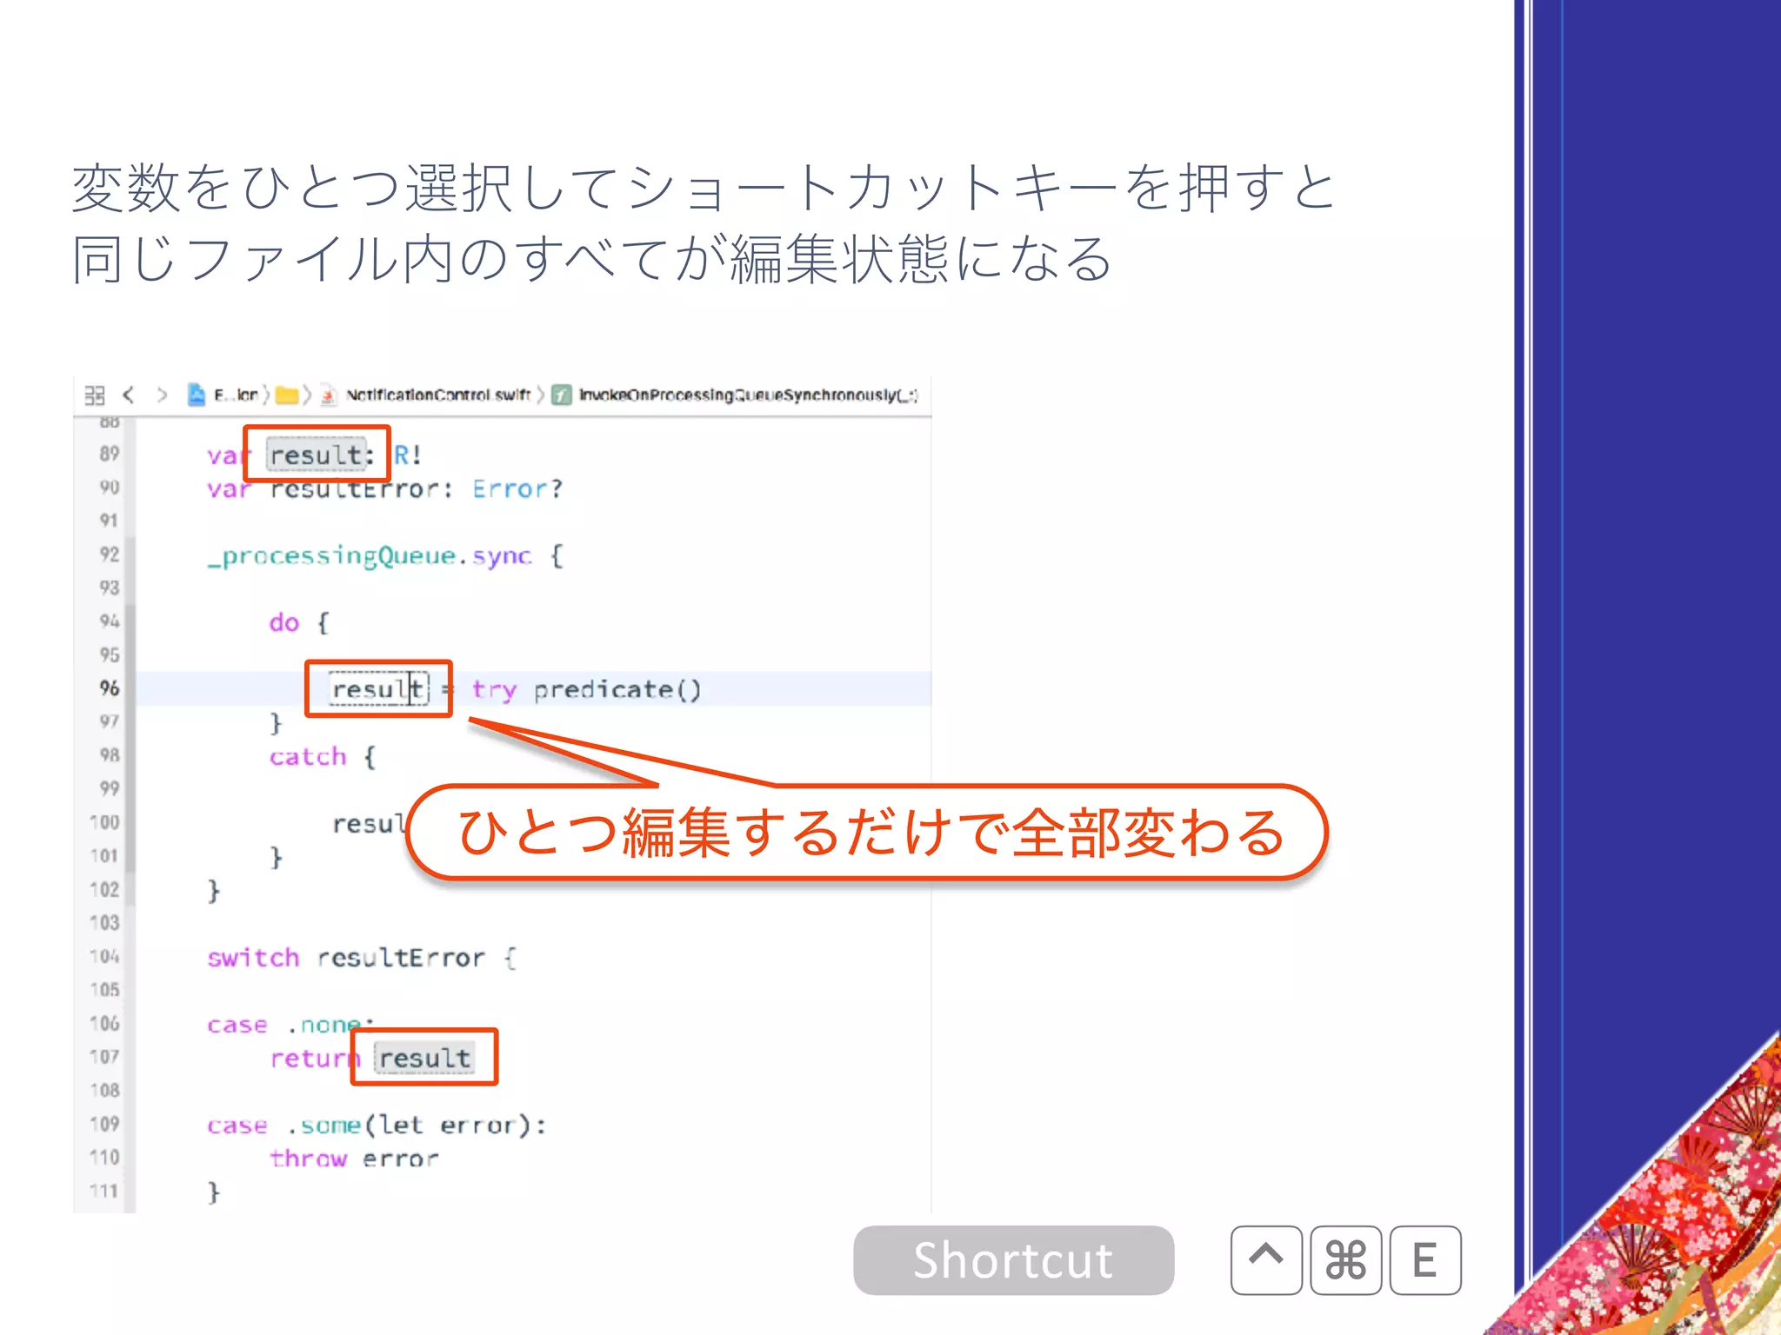Click predicate() call on line 96

(617, 691)
